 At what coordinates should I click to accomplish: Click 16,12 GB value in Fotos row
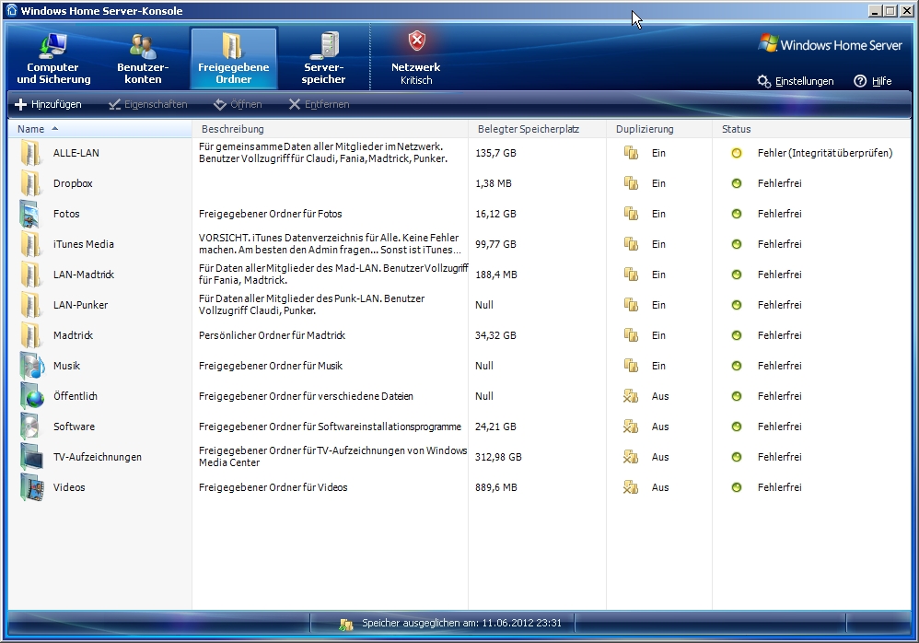point(495,214)
